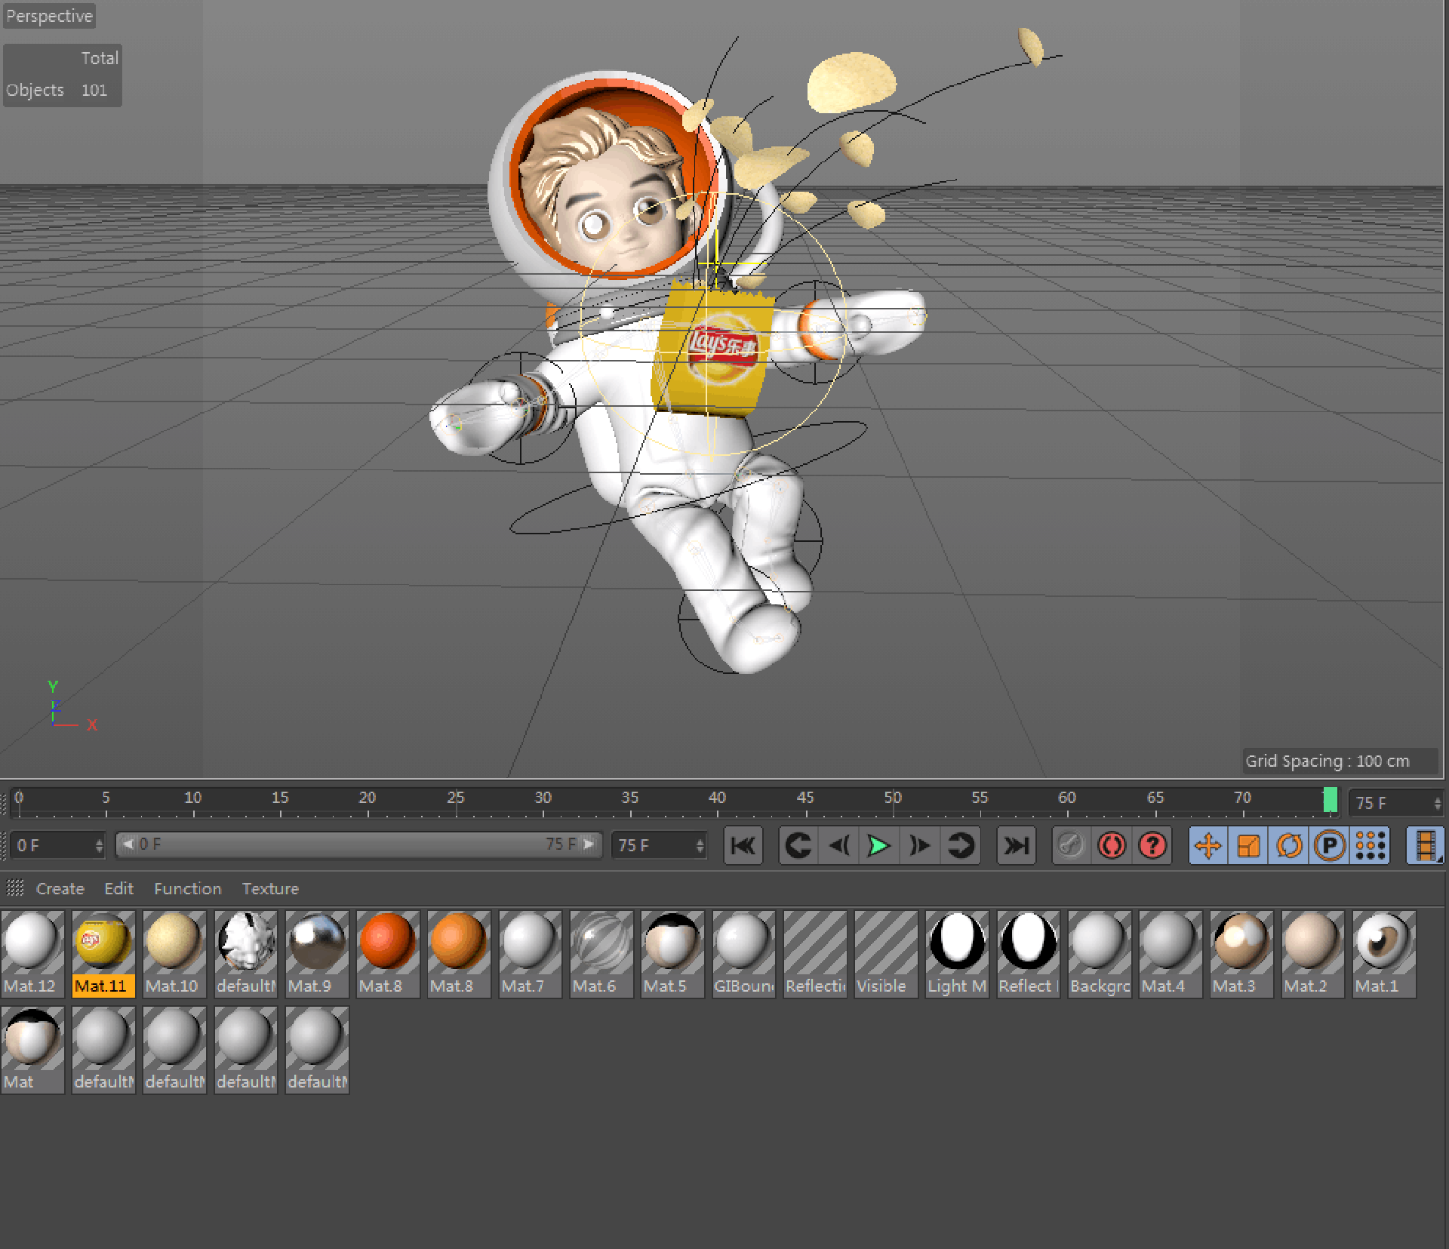Click the Lay's chip bag in viewport
The width and height of the screenshot is (1449, 1249).
[713, 349]
